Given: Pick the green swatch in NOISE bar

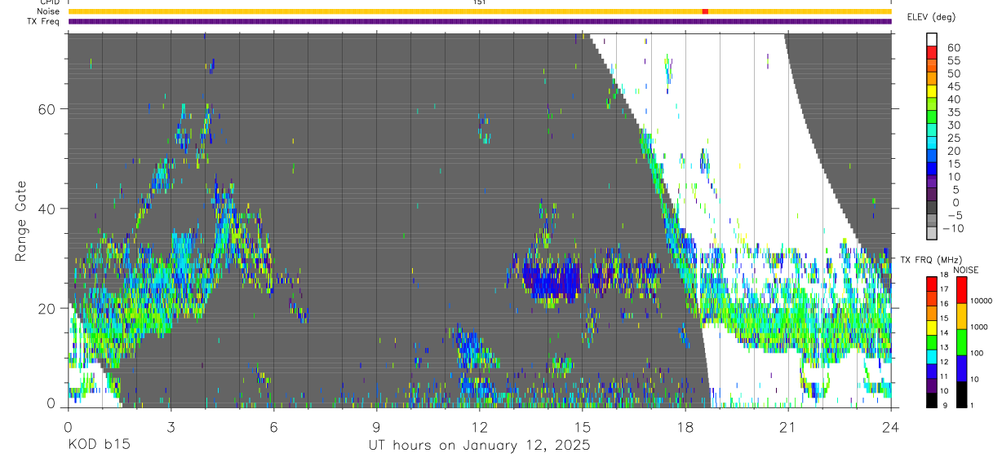Looking at the screenshot, I should (x=961, y=342).
